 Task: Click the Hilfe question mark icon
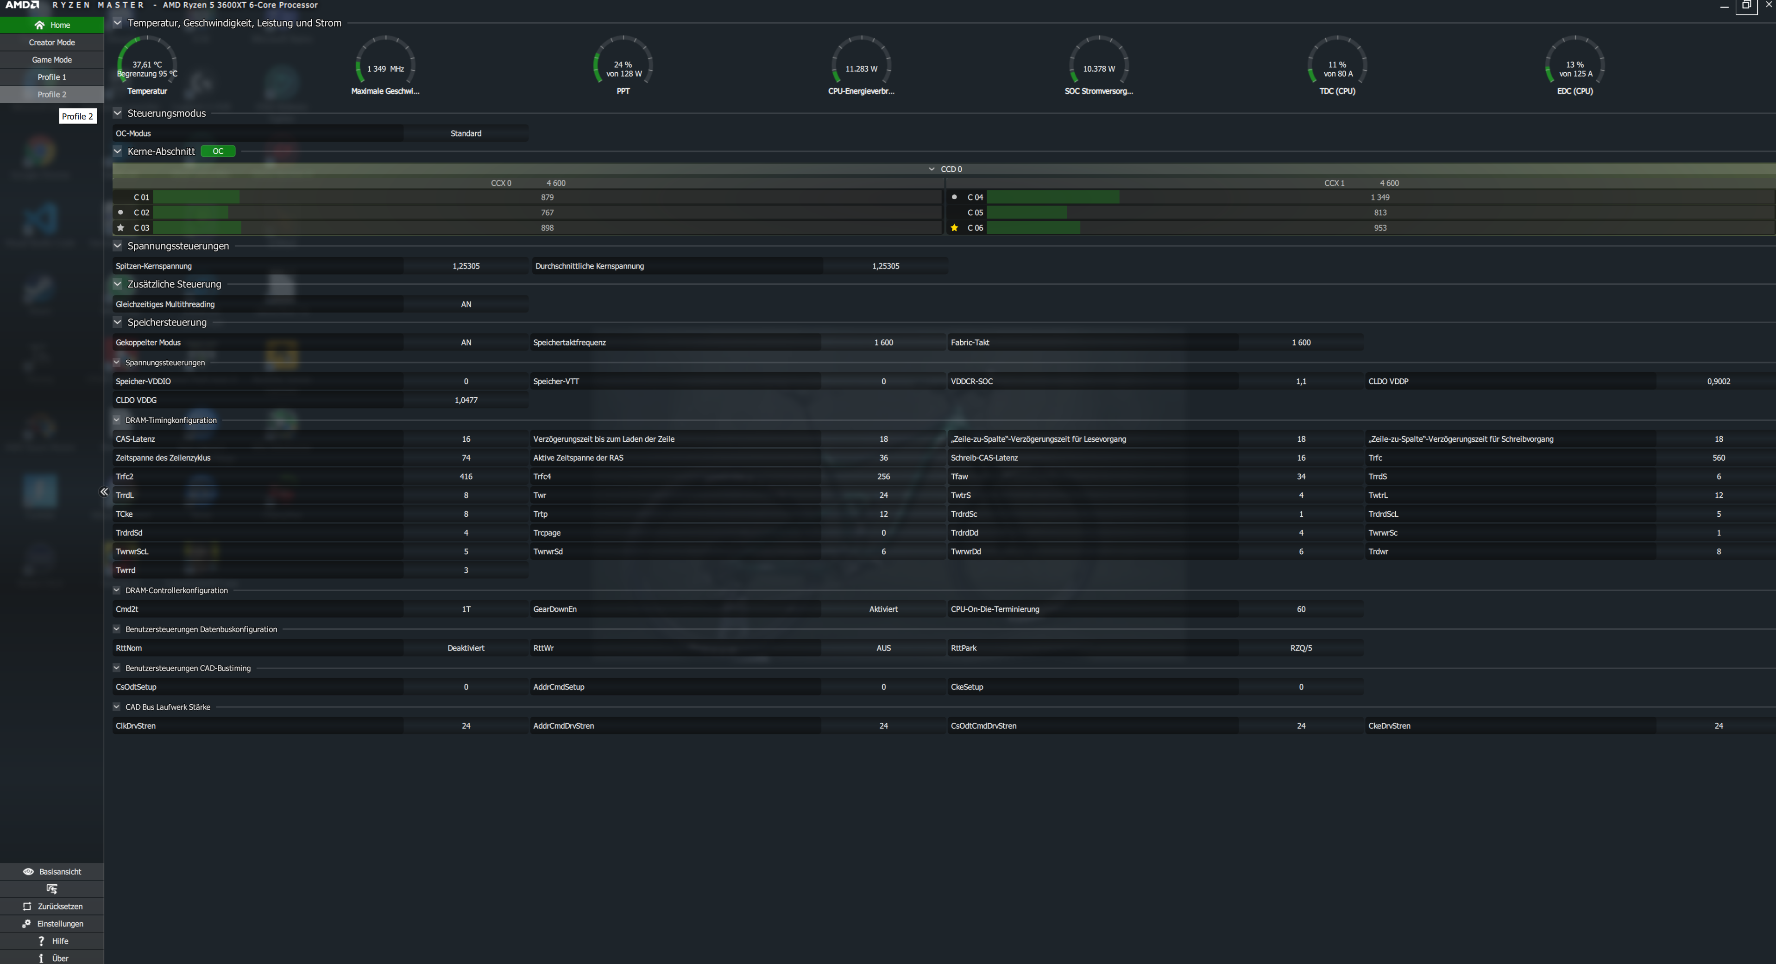point(41,941)
